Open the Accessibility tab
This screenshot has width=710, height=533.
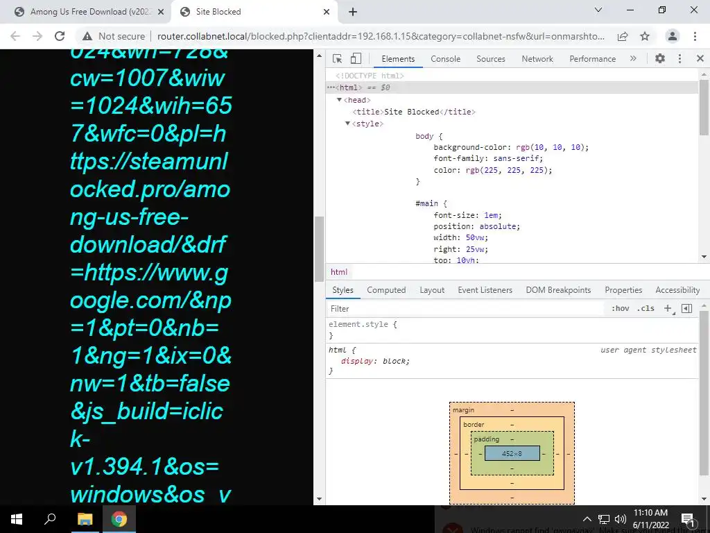click(677, 290)
